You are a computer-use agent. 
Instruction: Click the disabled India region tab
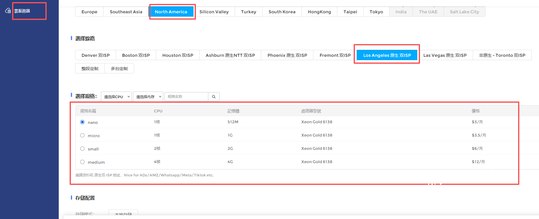pyautogui.click(x=401, y=12)
